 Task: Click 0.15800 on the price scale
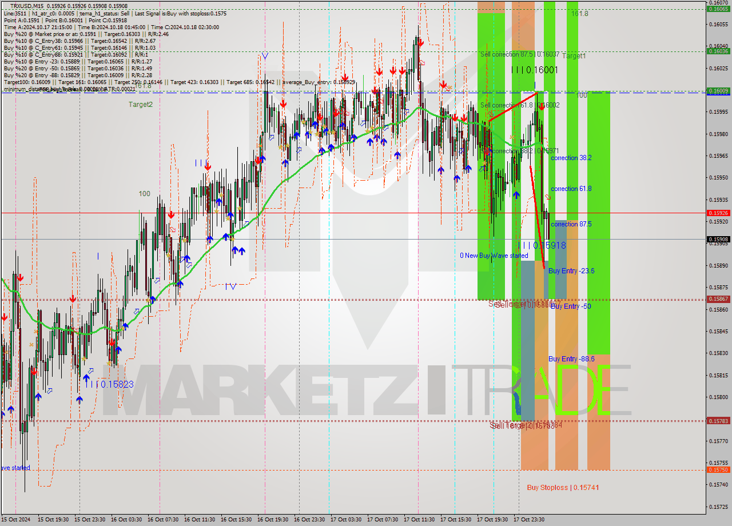pyautogui.click(x=718, y=397)
